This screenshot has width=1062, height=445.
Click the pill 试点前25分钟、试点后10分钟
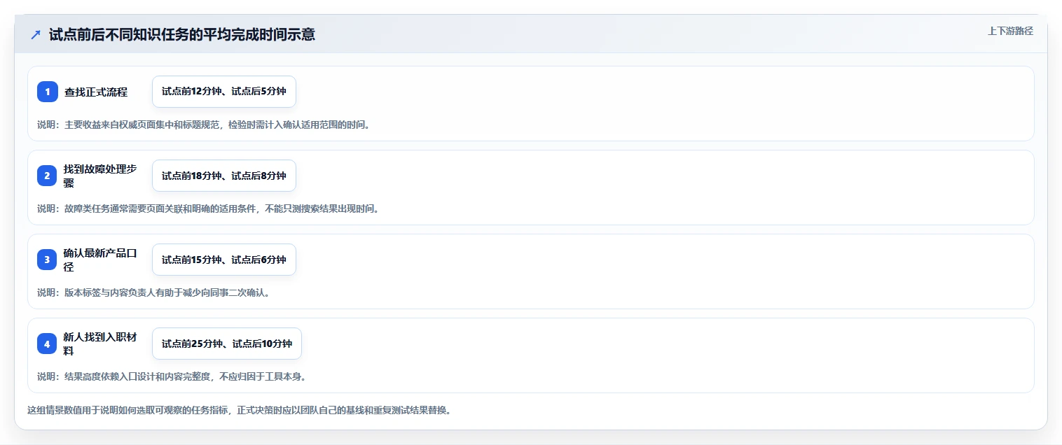coord(227,344)
